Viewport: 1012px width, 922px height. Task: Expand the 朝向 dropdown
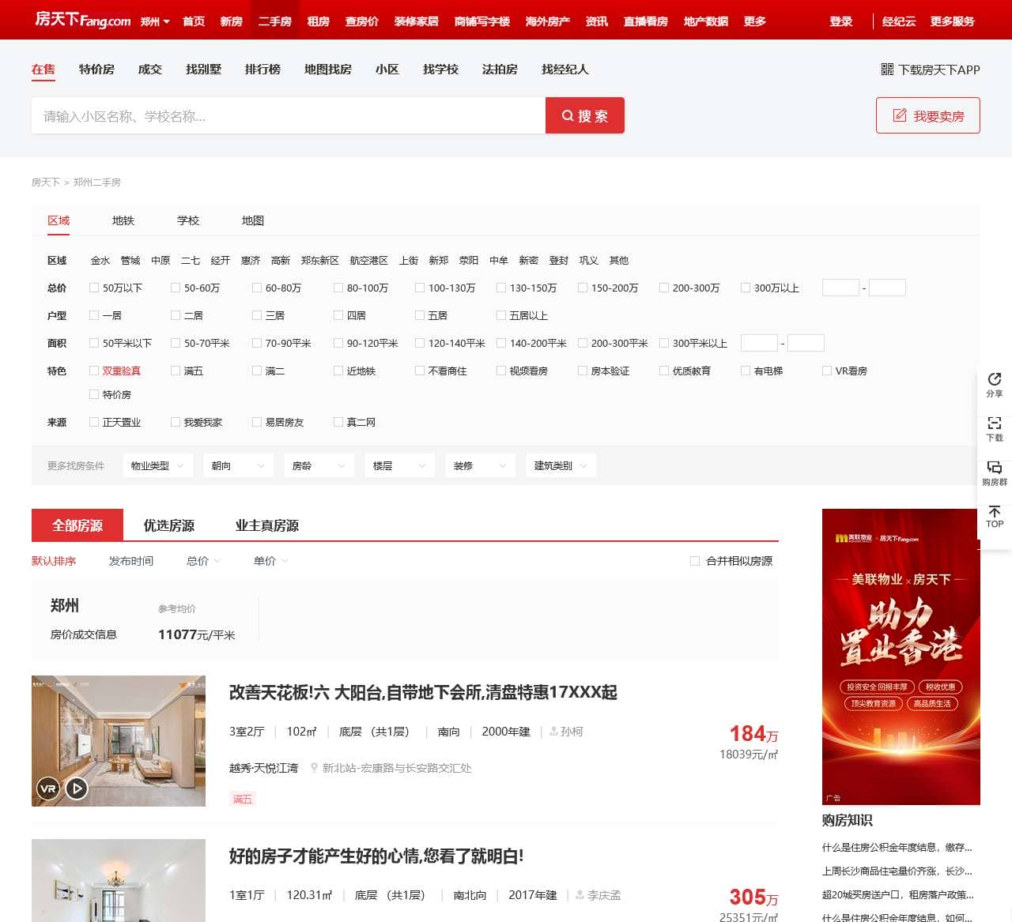point(239,466)
